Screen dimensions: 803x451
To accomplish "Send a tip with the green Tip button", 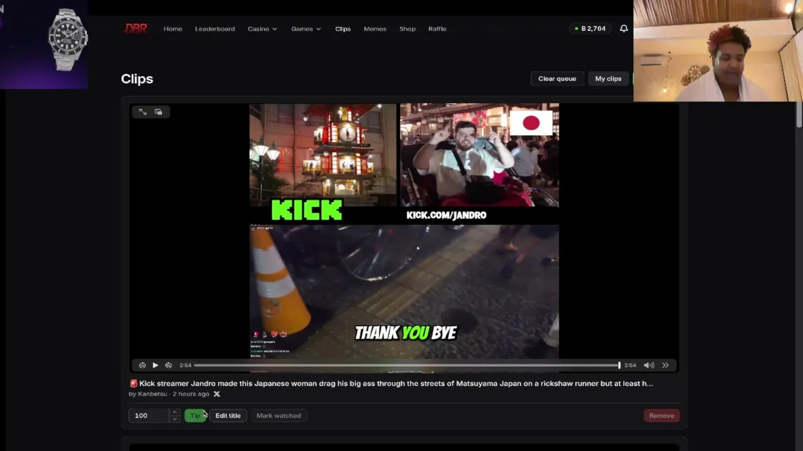I will [195, 415].
